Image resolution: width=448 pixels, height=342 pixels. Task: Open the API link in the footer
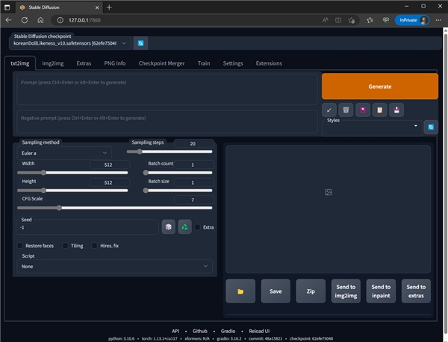tap(175, 331)
